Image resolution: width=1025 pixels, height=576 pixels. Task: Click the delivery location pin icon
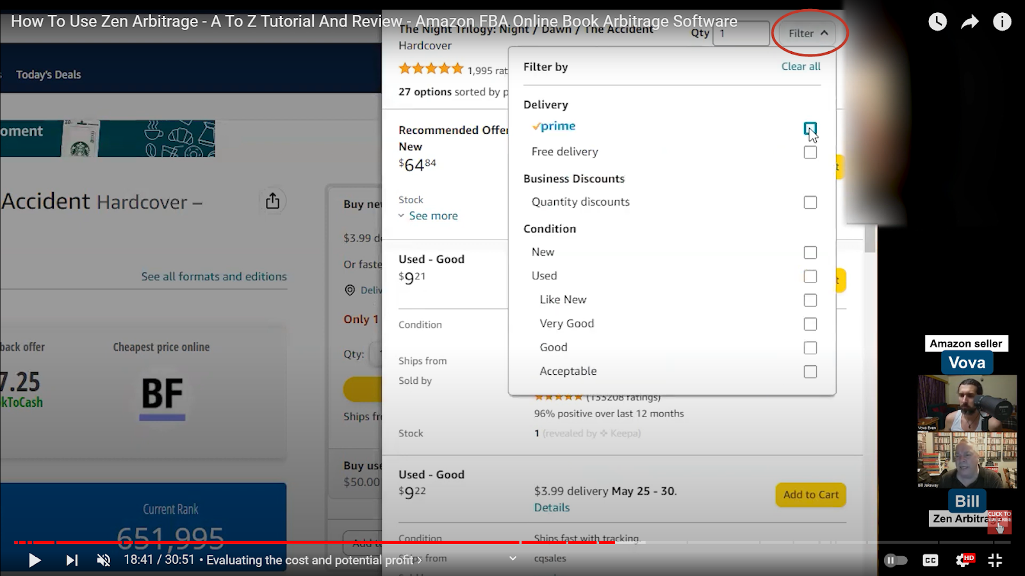(x=350, y=290)
